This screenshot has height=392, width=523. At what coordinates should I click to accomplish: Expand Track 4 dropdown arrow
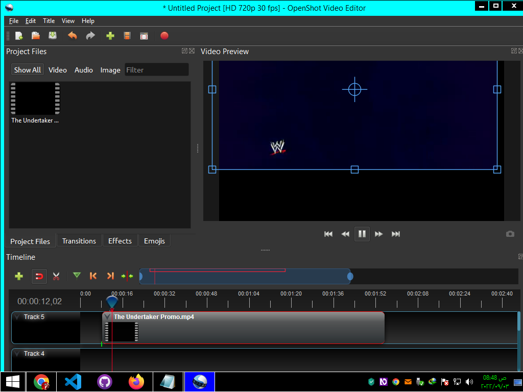17,353
